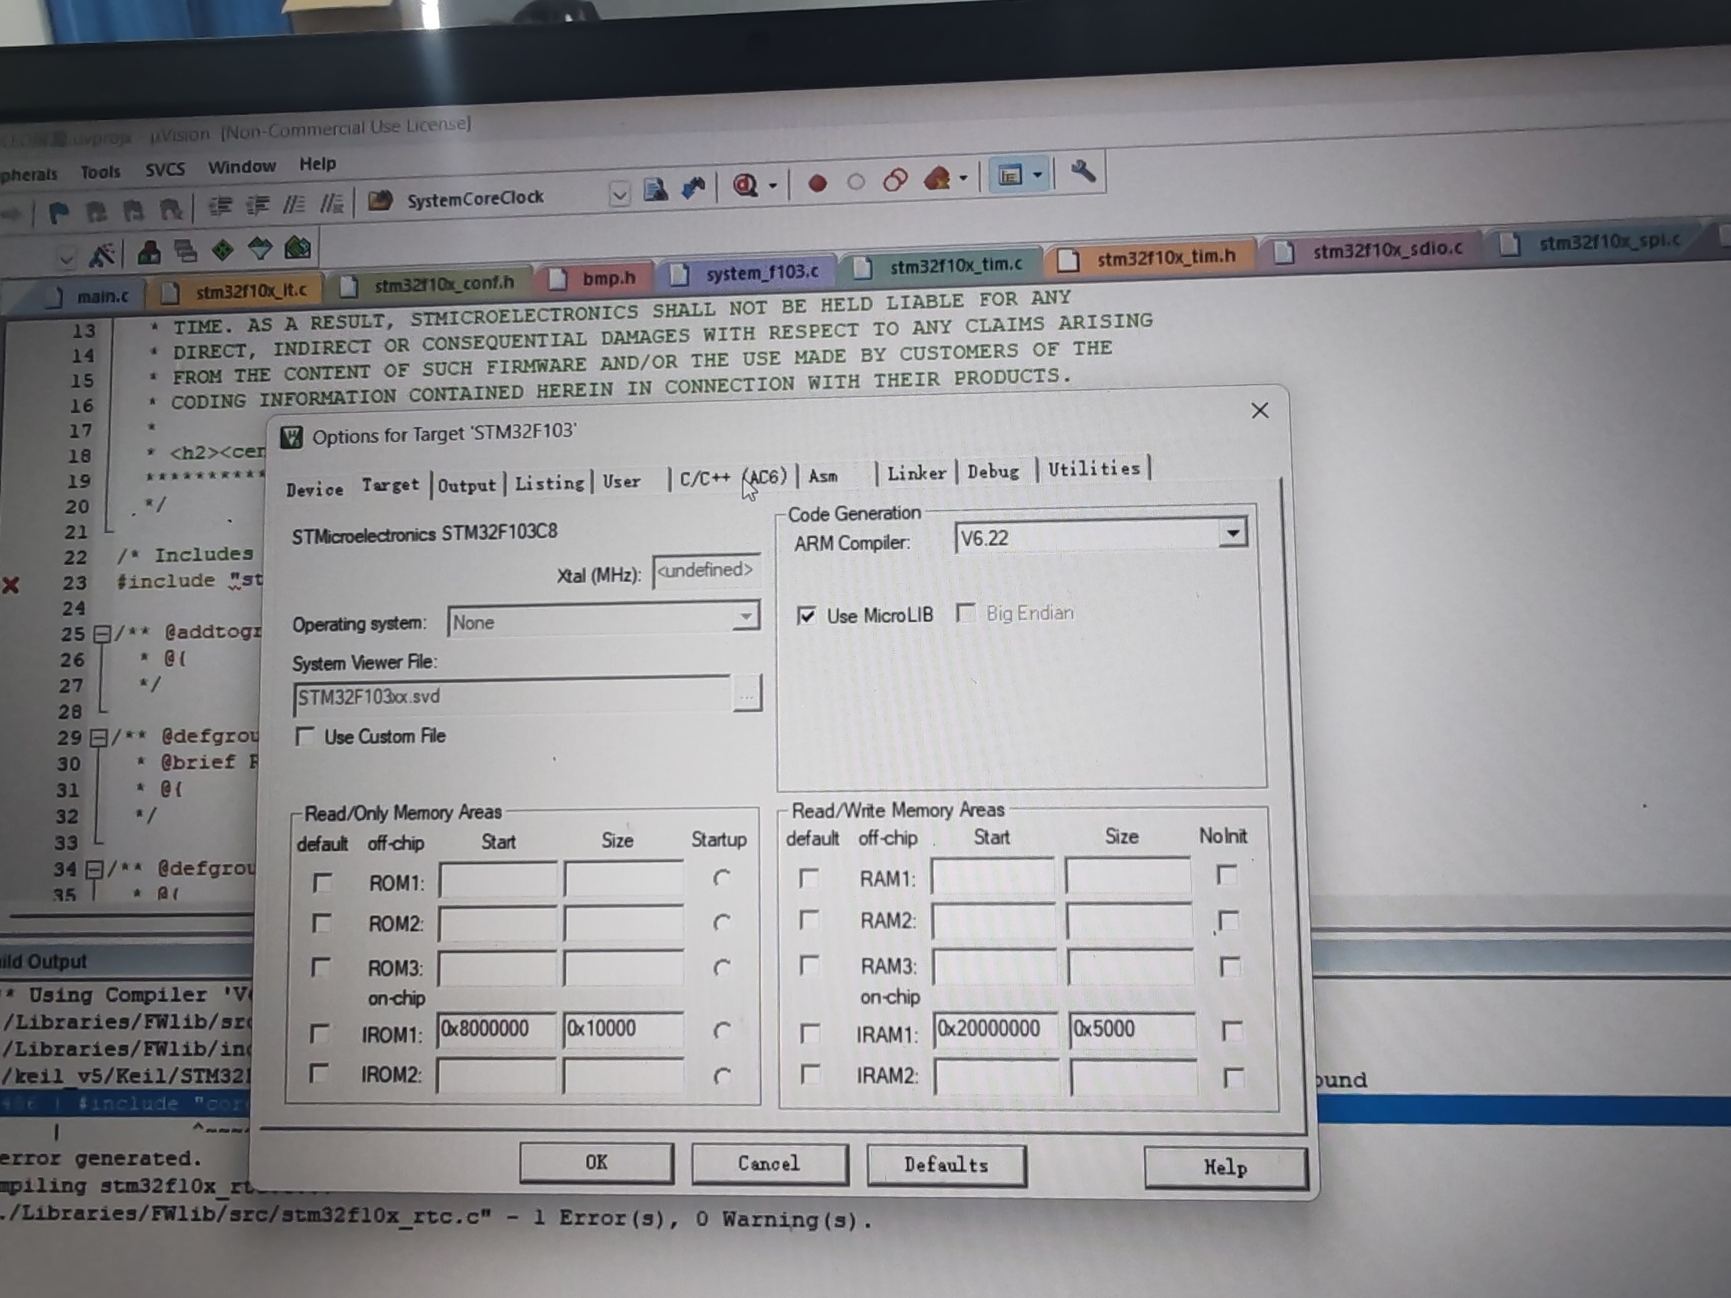Image resolution: width=1731 pixels, height=1298 pixels.
Task: Click the Start/Stop Debug Session icon
Action: coord(743,185)
